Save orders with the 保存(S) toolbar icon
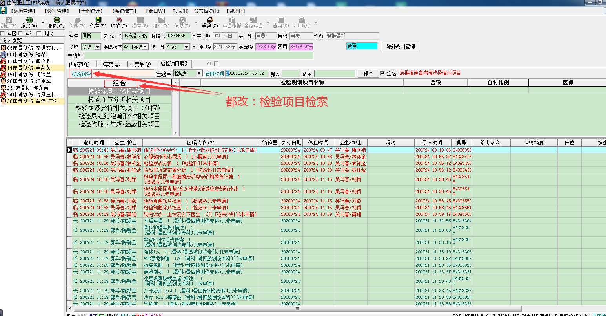The height and width of the screenshot is (316, 606). [x=98, y=20]
